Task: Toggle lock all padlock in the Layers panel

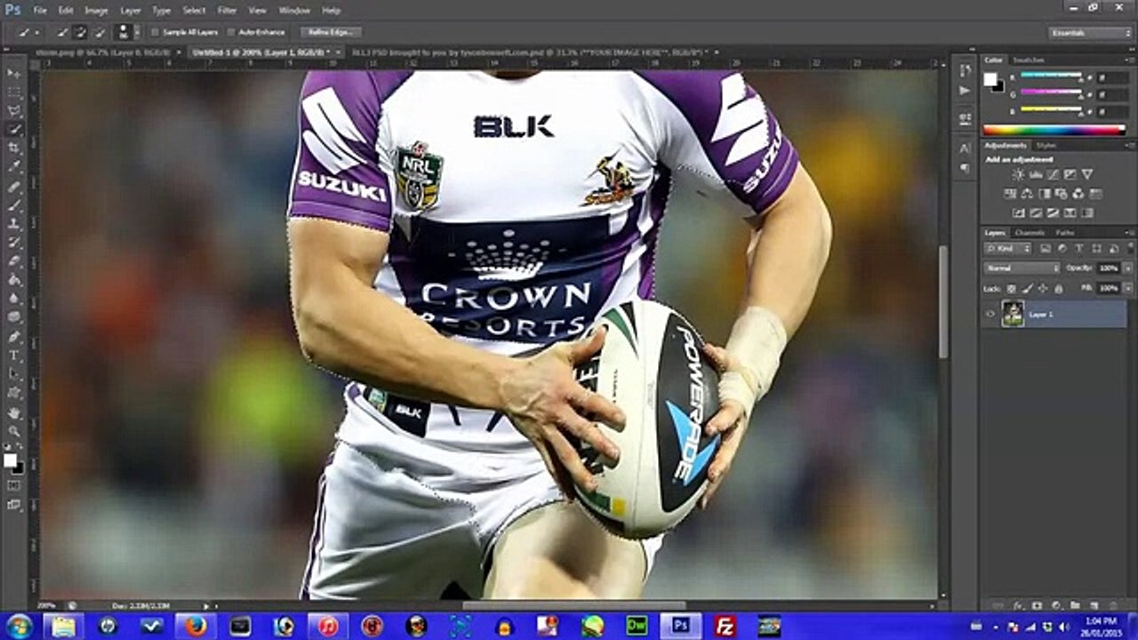Action: pyautogui.click(x=1058, y=289)
